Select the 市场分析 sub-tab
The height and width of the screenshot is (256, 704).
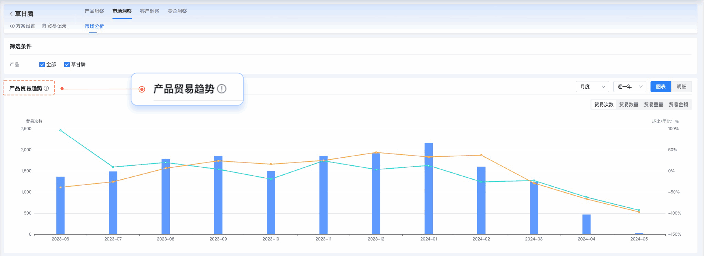click(x=94, y=26)
